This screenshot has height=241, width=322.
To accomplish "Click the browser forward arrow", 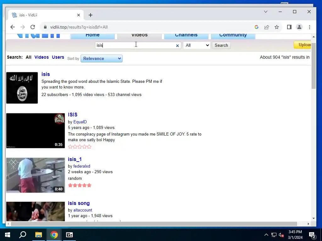I will [x=23, y=27].
